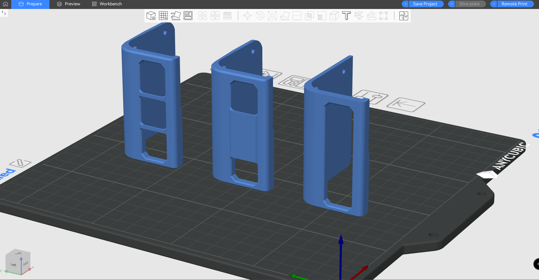Expand the Slice plate dropdown arrow
Image resolution: width=539 pixels, height=280 pixels.
[452, 4]
